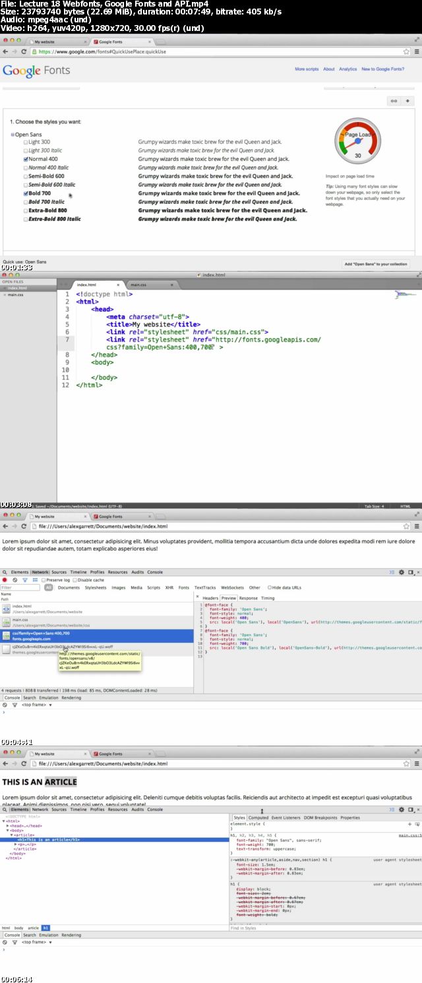Open the Headers tab of the request
The image size is (422, 983).
210,598
